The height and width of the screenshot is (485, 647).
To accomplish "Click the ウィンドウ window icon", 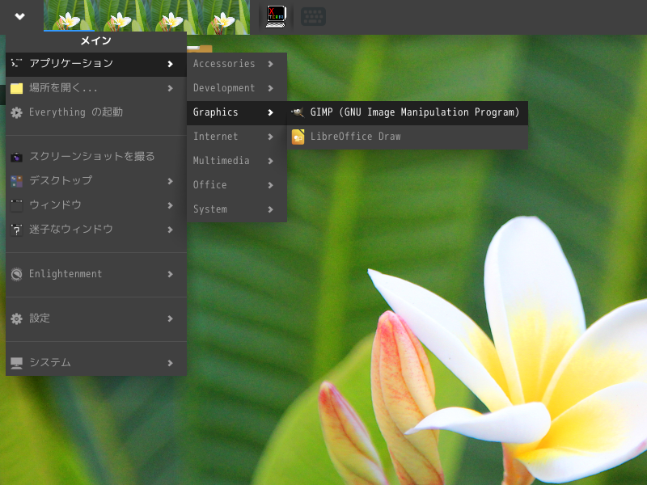I will pos(16,205).
